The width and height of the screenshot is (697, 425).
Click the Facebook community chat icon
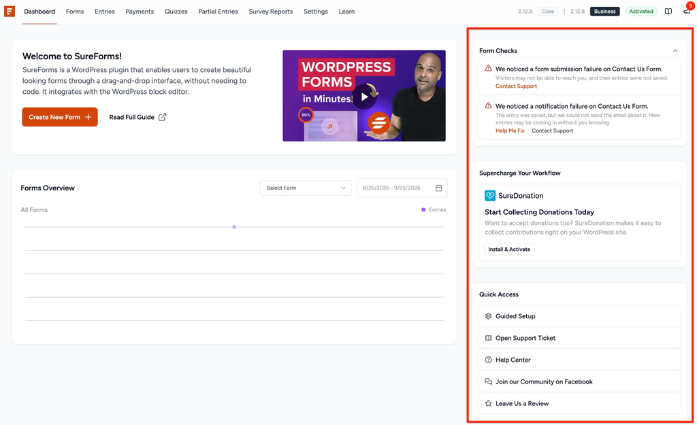click(x=488, y=381)
